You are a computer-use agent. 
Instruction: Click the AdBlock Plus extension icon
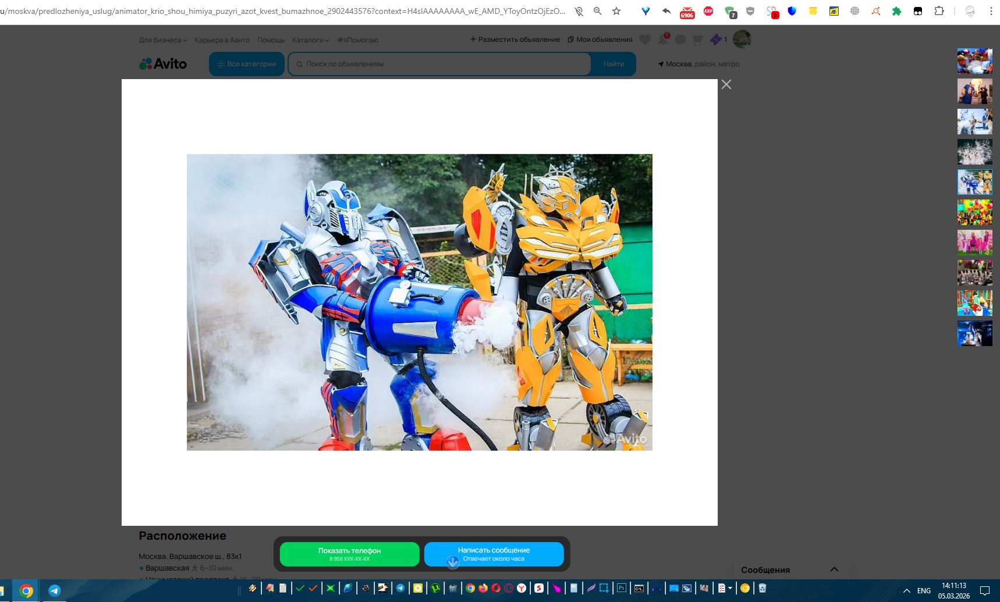708,11
